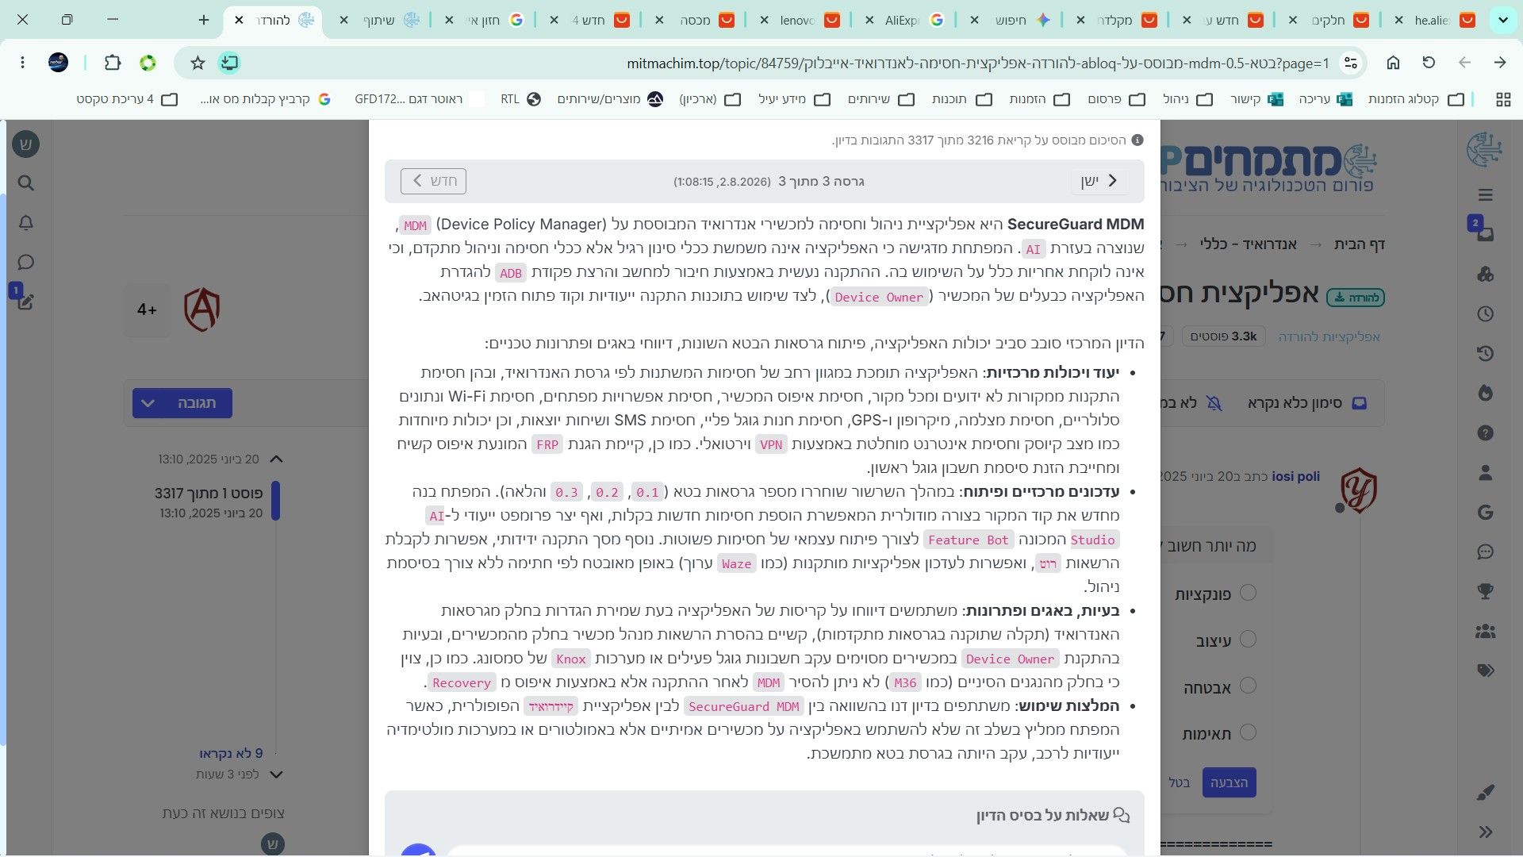The width and height of the screenshot is (1523, 857).
Task: Open the recent topics clock icon
Action: (x=1486, y=314)
